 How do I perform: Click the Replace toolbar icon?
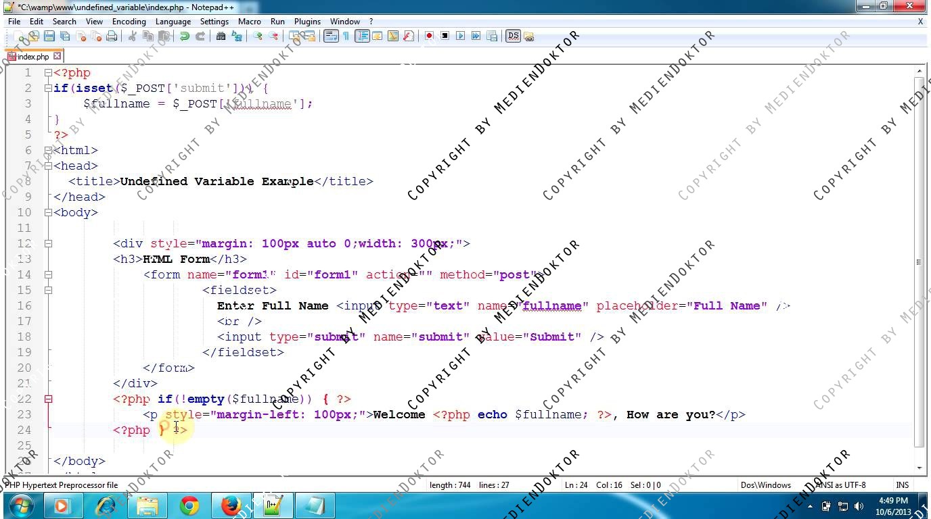[236, 36]
